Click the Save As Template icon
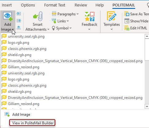Image resolution: width=149 pixels, height=128 pixels. point(127,14)
